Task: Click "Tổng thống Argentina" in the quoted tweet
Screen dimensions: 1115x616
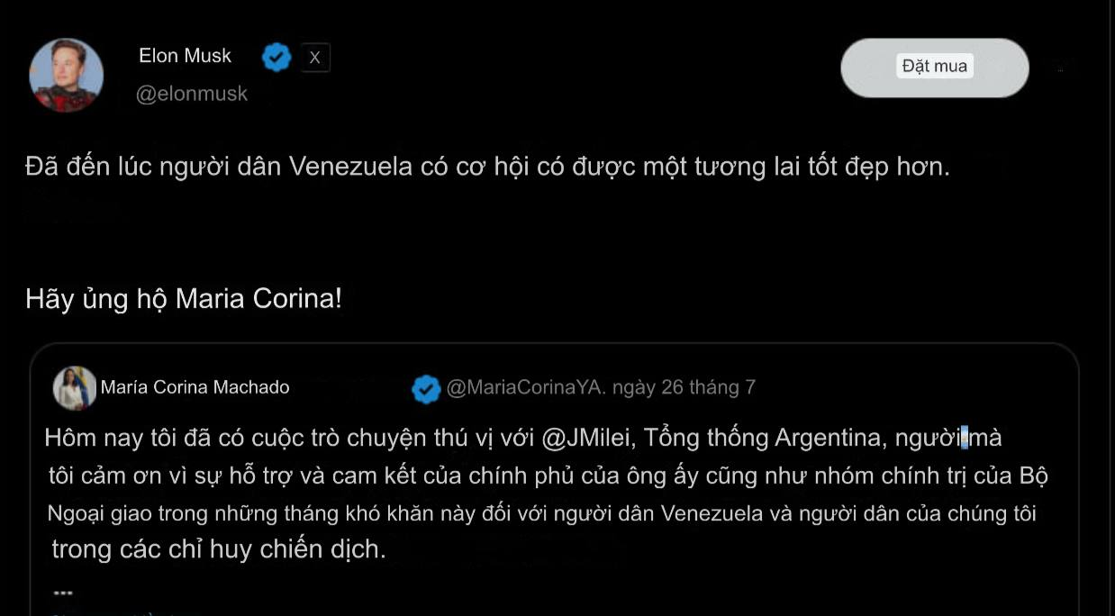Action: point(762,439)
